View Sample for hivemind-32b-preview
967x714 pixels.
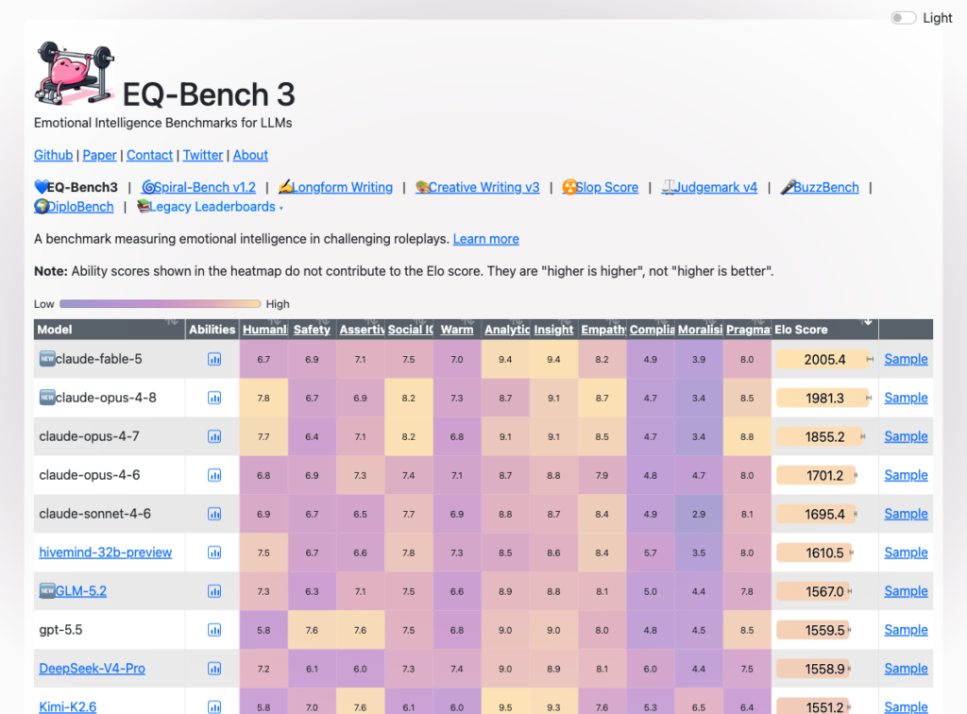(906, 552)
